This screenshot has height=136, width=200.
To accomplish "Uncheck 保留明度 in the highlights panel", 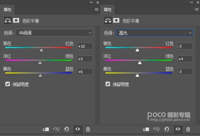I will click(108, 84).
